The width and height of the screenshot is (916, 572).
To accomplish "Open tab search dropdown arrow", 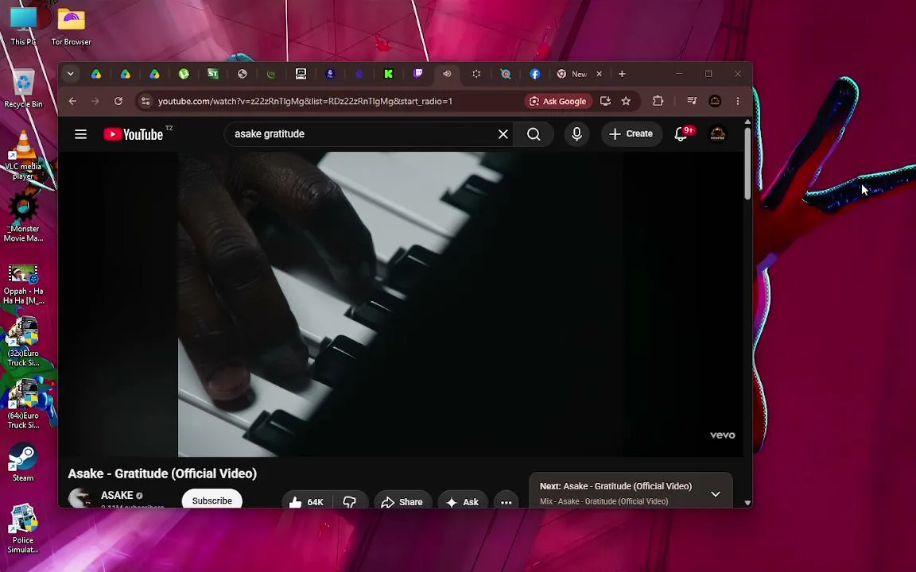I will pyautogui.click(x=70, y=74).
